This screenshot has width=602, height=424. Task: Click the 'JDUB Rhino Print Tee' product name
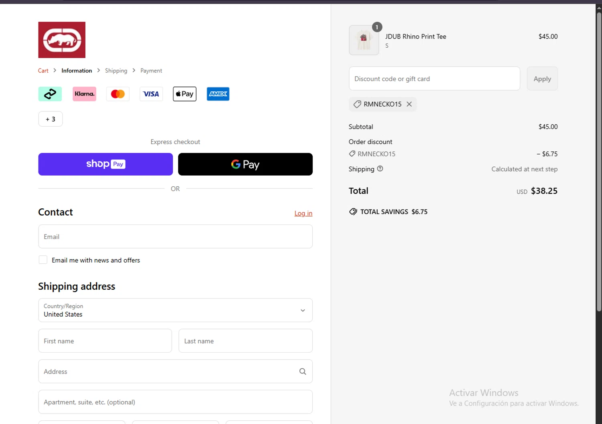416,36
